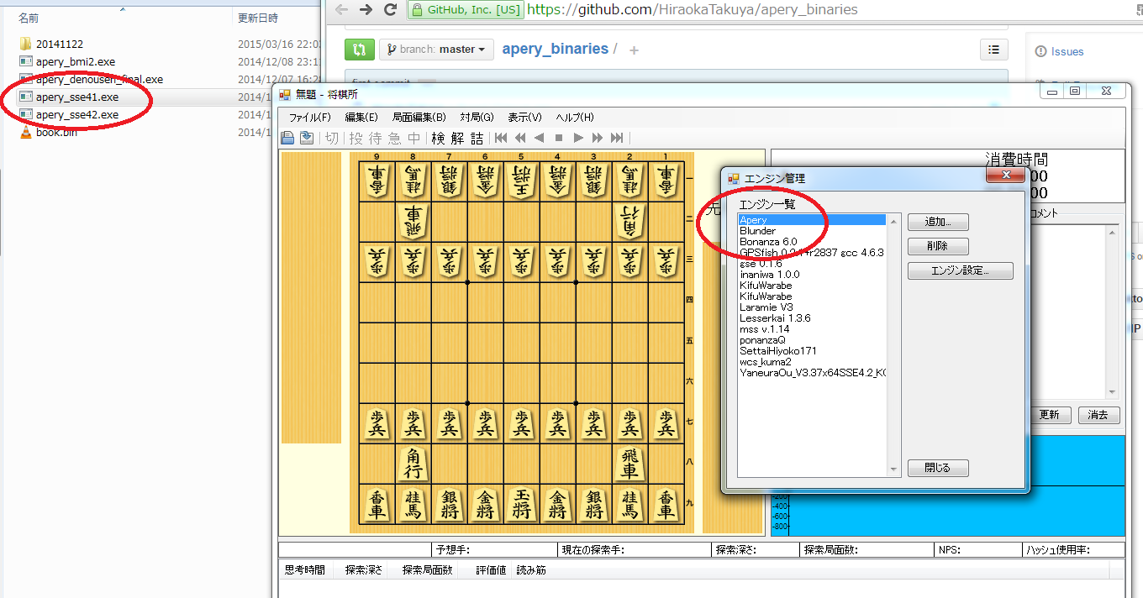Click the 待 takeback toolbar button
Viewport: 1143px width, 598px height.
pos(376,138)
